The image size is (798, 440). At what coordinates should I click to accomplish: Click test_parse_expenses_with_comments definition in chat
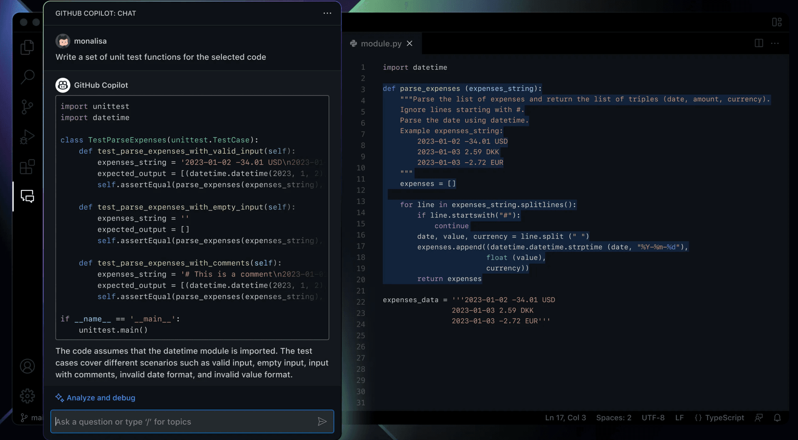(x=180, y=263)
